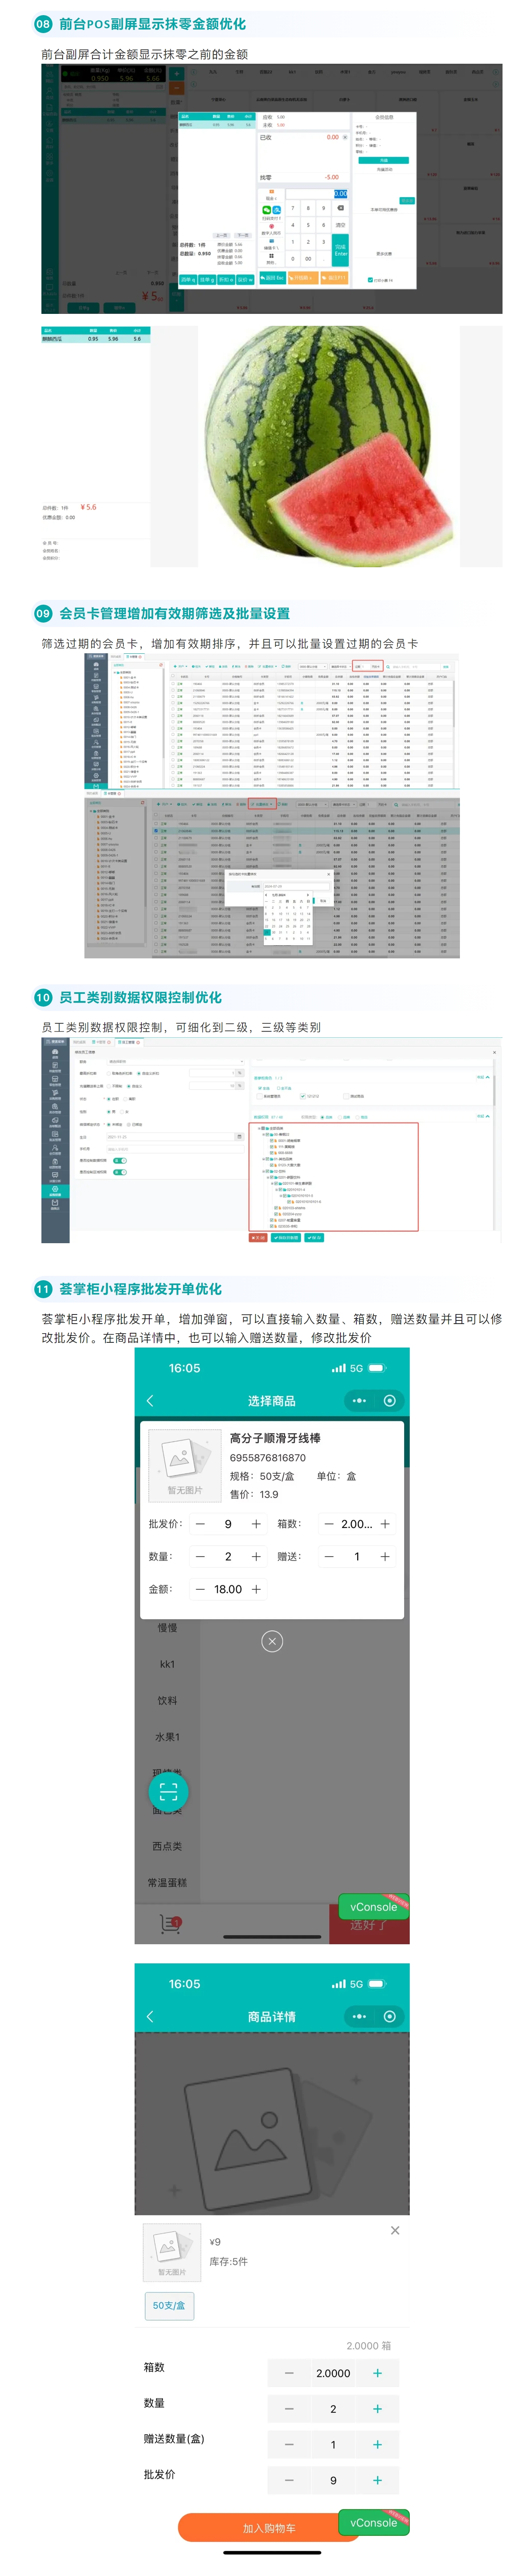Image resolution: width=530 pixels, height=2576 pixels.
Task: Open the shopping cart icon with red badge
Action: point(170,1923)
